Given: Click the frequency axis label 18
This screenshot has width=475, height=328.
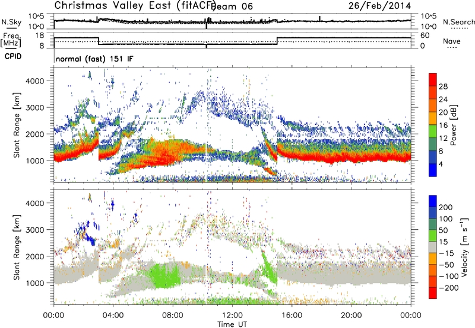Looking at the screenshot, I should pos(39,36).
